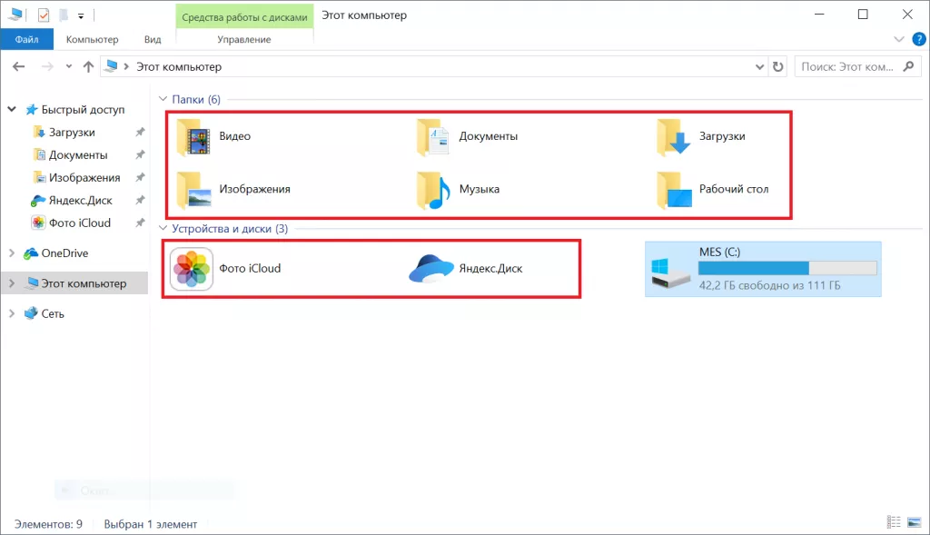Viewport: 930px width, 535px height.
Task: Click the Быстрый доступ label in sidebar
Action: pos(83,109)
